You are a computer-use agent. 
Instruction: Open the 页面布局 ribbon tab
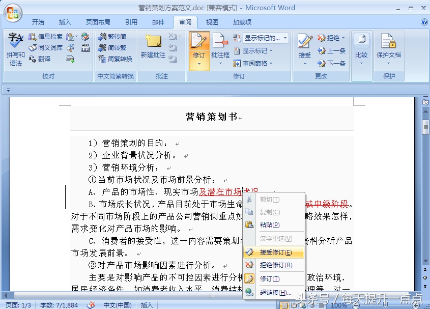(98, 22)
